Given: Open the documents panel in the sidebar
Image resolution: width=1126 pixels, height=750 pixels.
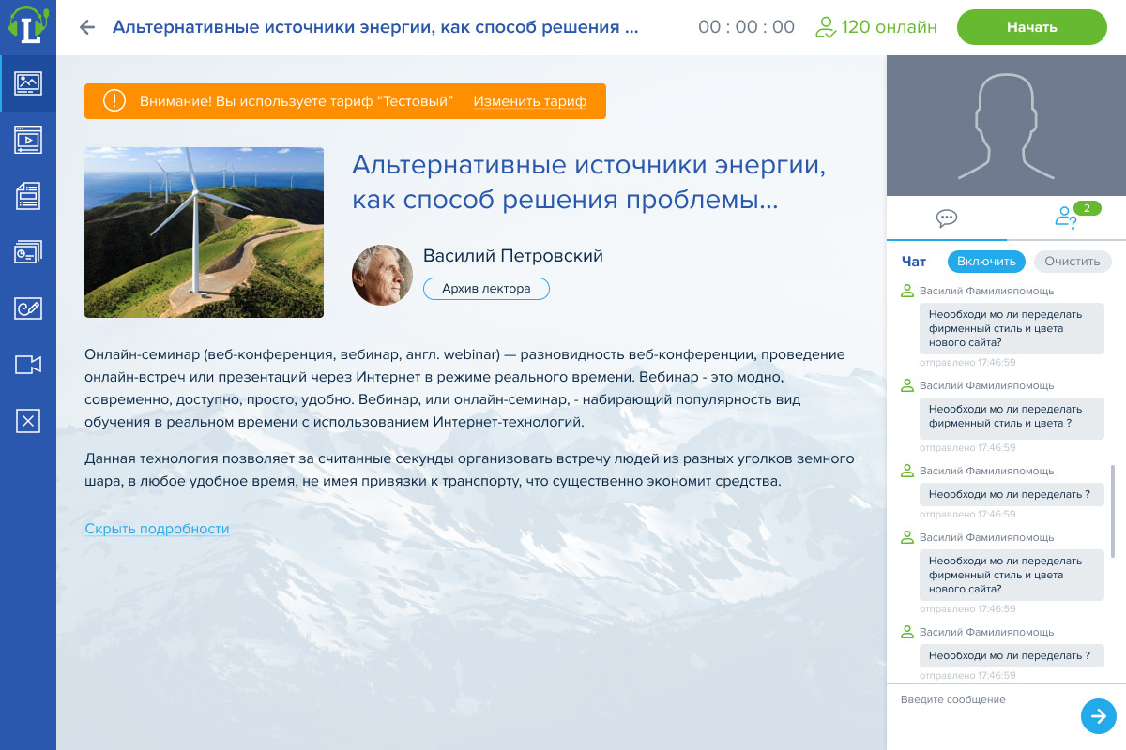Looking at the screenshot, I should click(28, 196).
